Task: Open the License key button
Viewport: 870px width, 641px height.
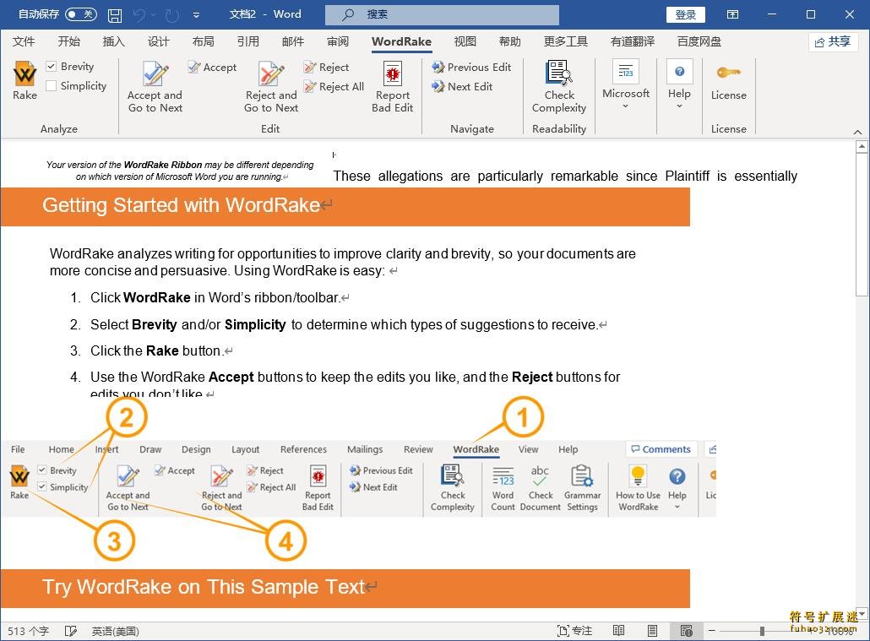Action: (x=728, y=81)
